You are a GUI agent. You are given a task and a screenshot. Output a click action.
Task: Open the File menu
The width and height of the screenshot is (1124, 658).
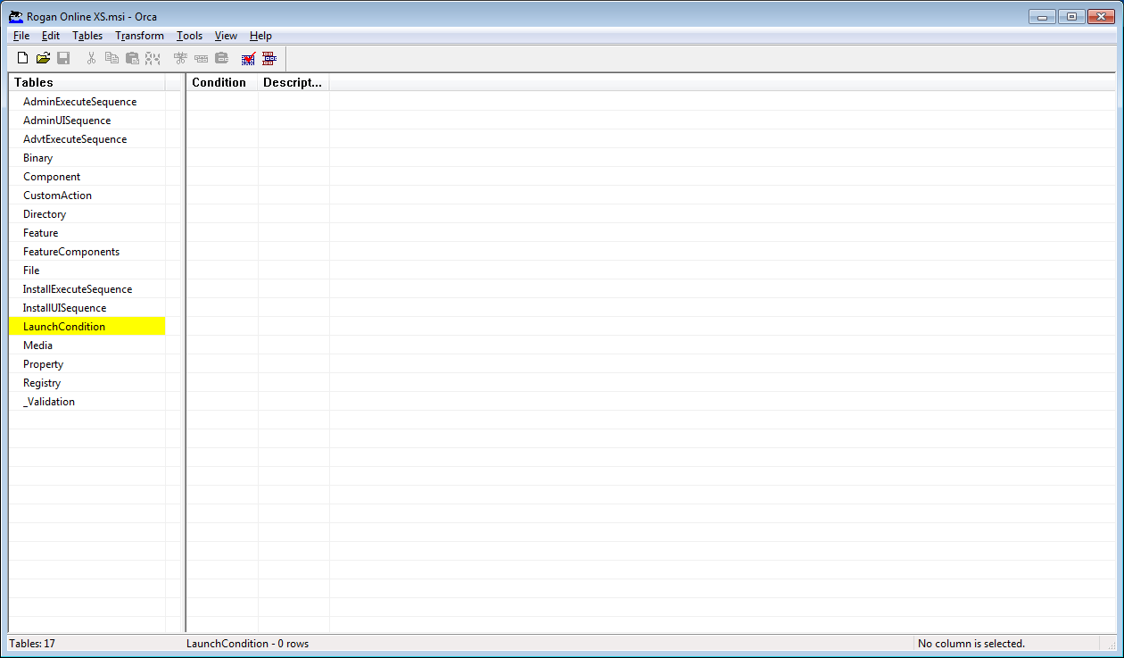[21, 36]
